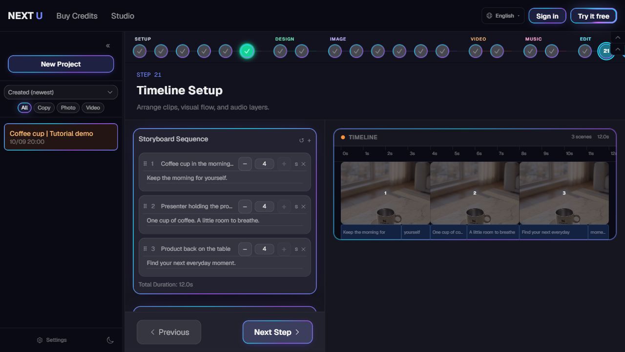Click the drag handle of scene 3
Image resolution: width=625 pixels, height=352 pixels.
tap(145, 249)
